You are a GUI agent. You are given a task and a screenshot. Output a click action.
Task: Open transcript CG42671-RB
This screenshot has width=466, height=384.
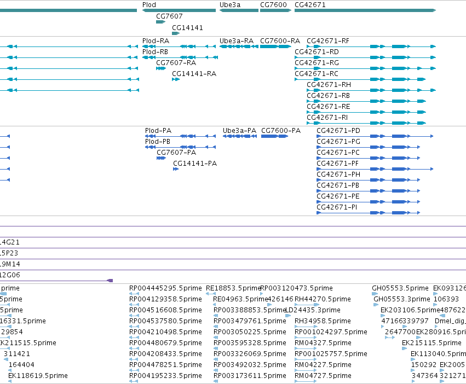click(328, 96)
